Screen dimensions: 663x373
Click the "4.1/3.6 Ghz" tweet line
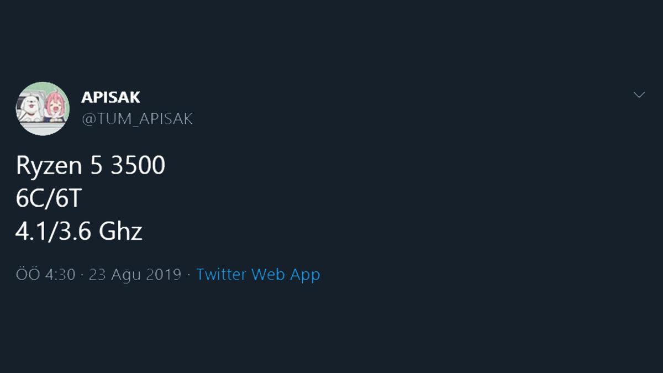click(79, 232)
